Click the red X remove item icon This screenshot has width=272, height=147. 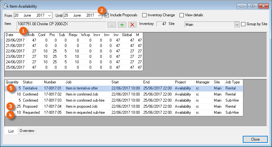coord(132,24)
